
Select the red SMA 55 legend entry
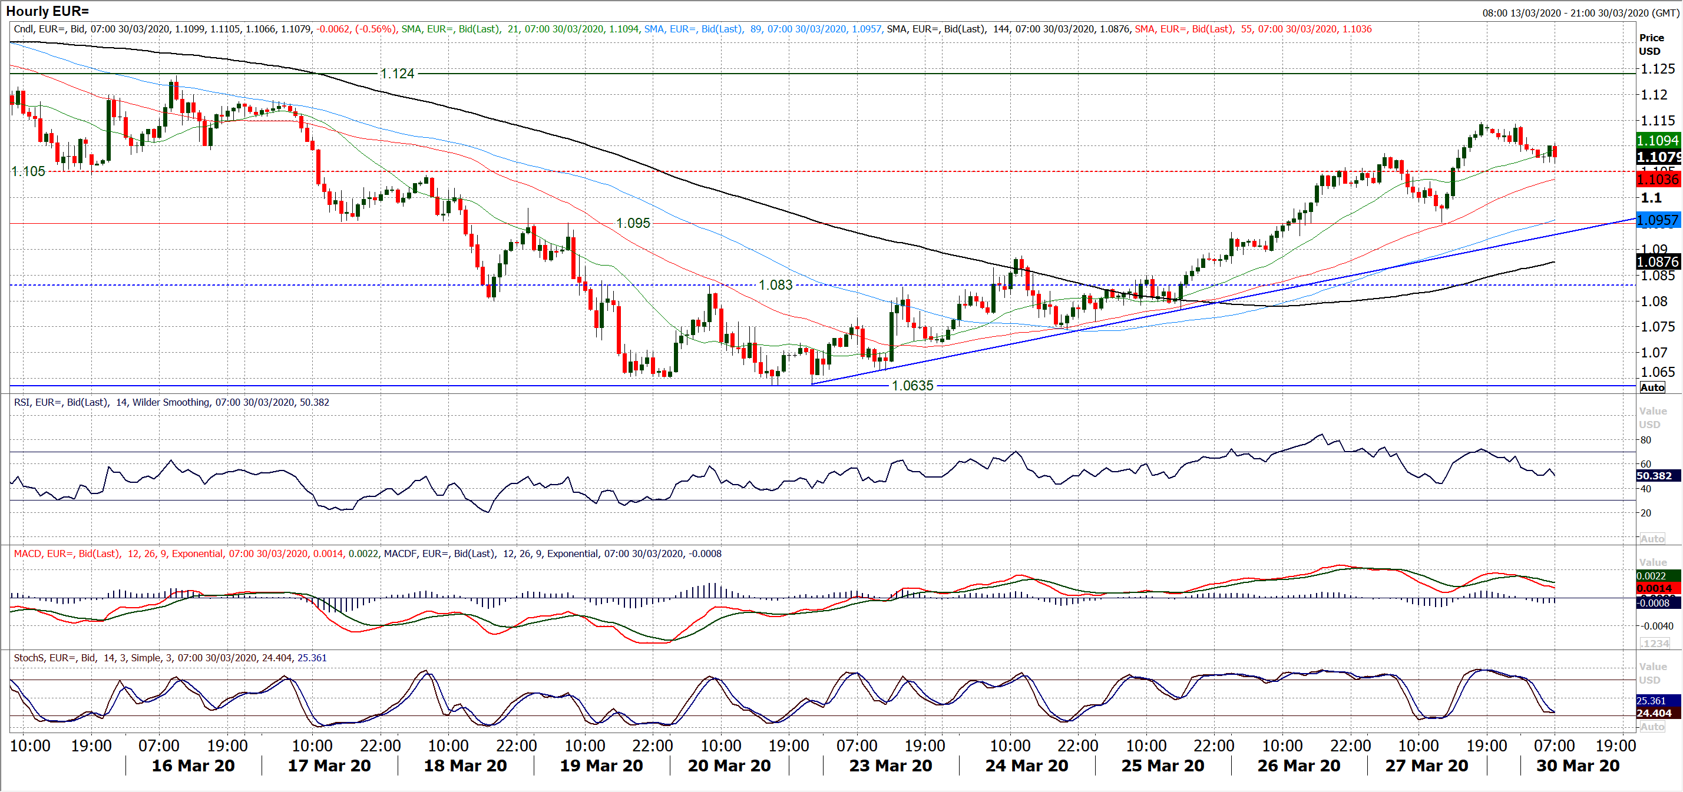tap(1253, 29)
